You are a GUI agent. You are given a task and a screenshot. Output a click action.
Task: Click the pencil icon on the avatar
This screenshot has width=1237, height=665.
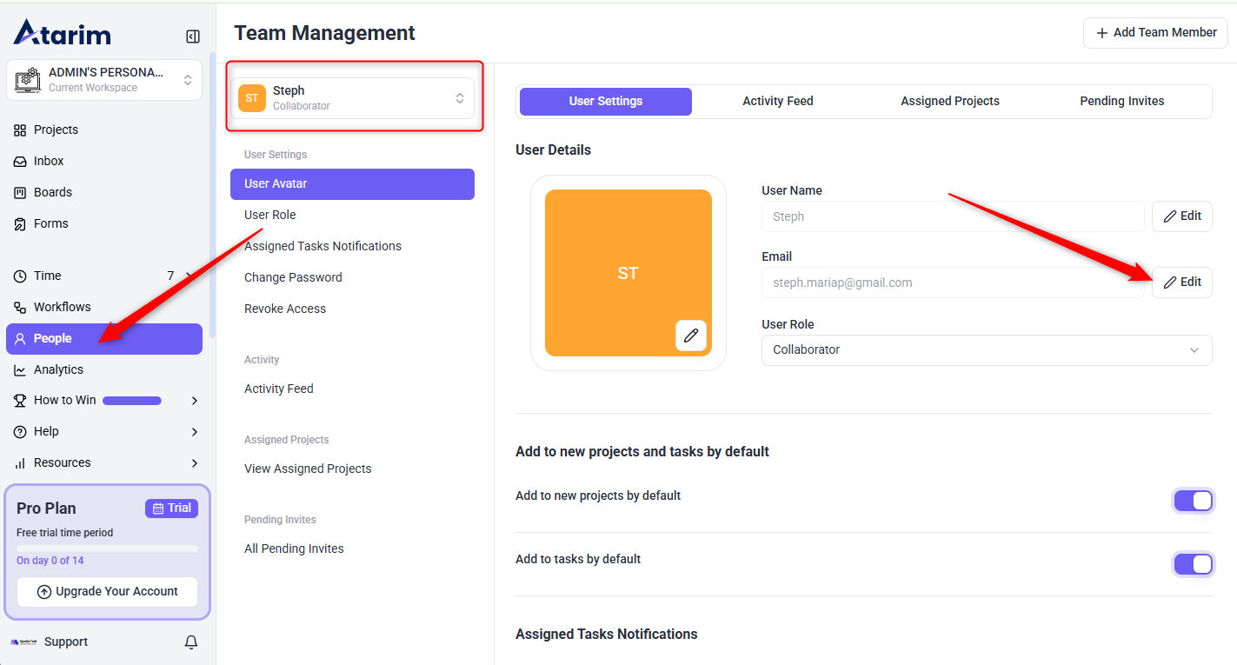click(691, 336)
